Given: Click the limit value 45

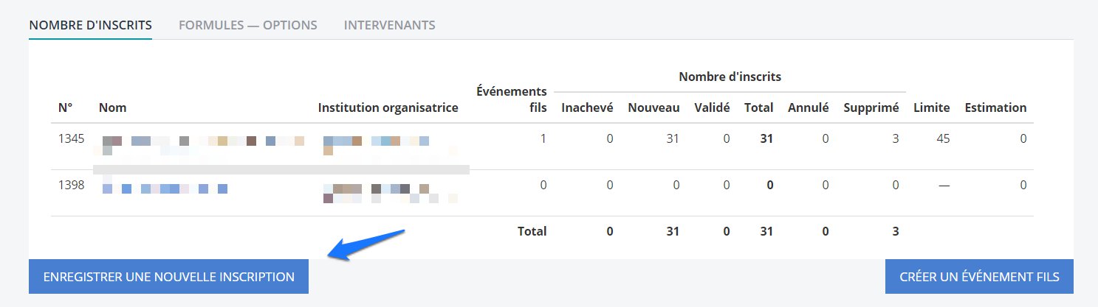Looking at the screenshot, I should pyautogui.click(x=943, y=138).
